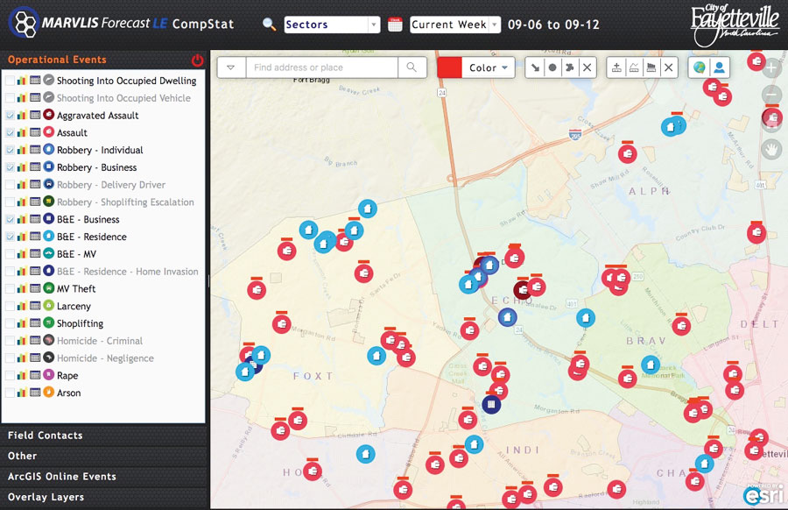The width and height of the screenshot is (788, 510).
Task: Select the arrow drawing tool on map toolbar
Action: pos(535,67)
